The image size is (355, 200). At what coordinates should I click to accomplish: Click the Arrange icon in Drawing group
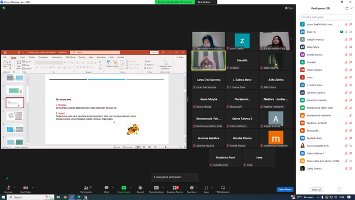(x=115, y=64)
